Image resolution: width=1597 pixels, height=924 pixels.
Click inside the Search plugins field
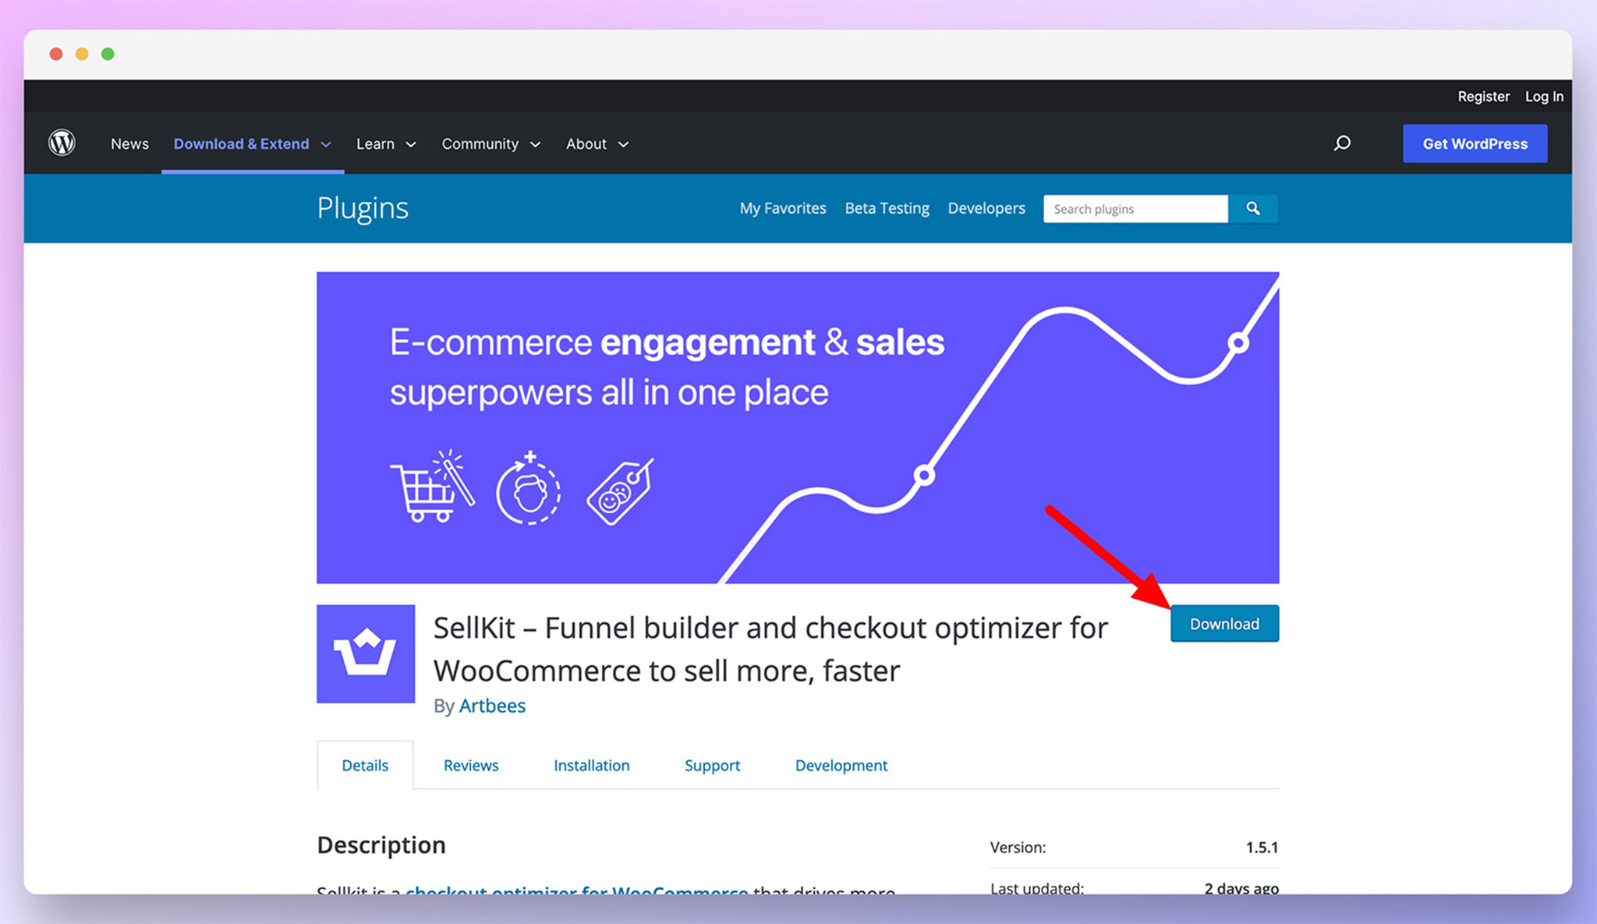click(x=1135, y=208)
